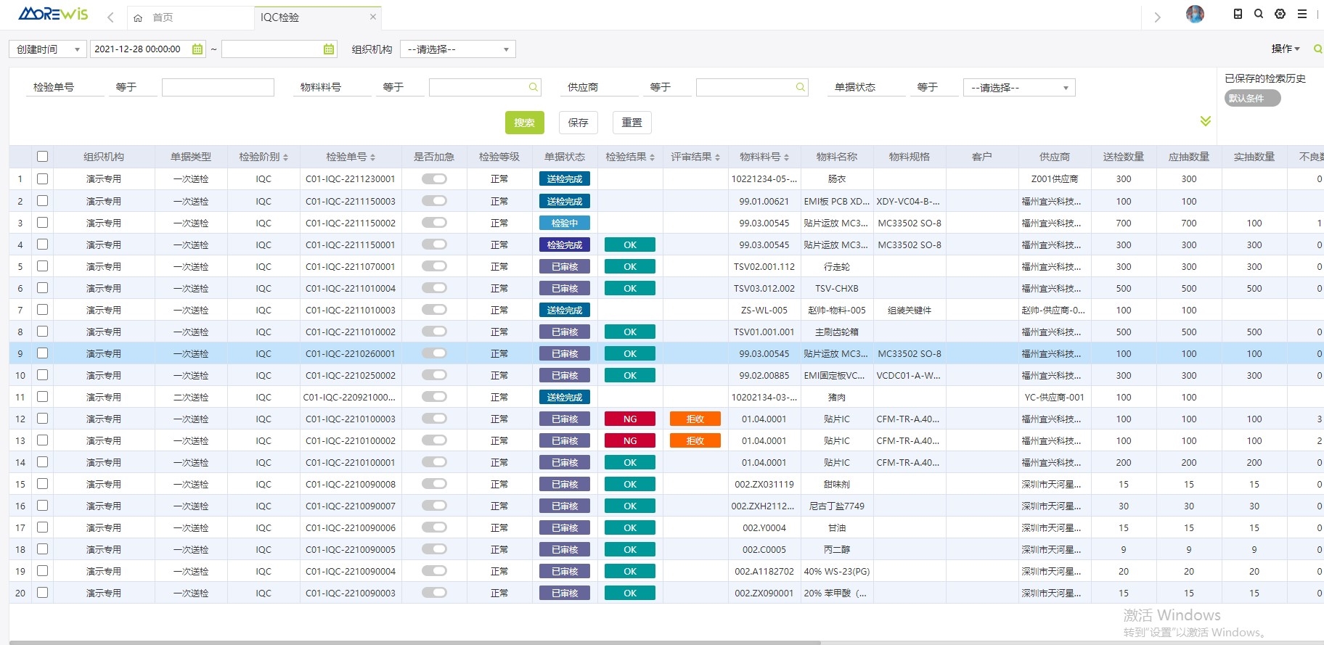1324x645 pixels.
Task: Toggle 是否加急 switch for C01-IQC-2211230001
Action: click(434, 179)
